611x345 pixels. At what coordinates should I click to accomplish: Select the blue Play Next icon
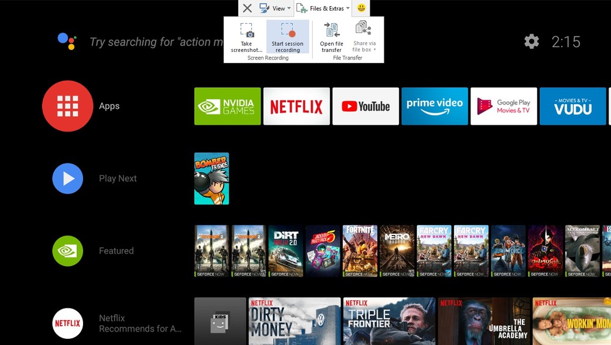68,179
